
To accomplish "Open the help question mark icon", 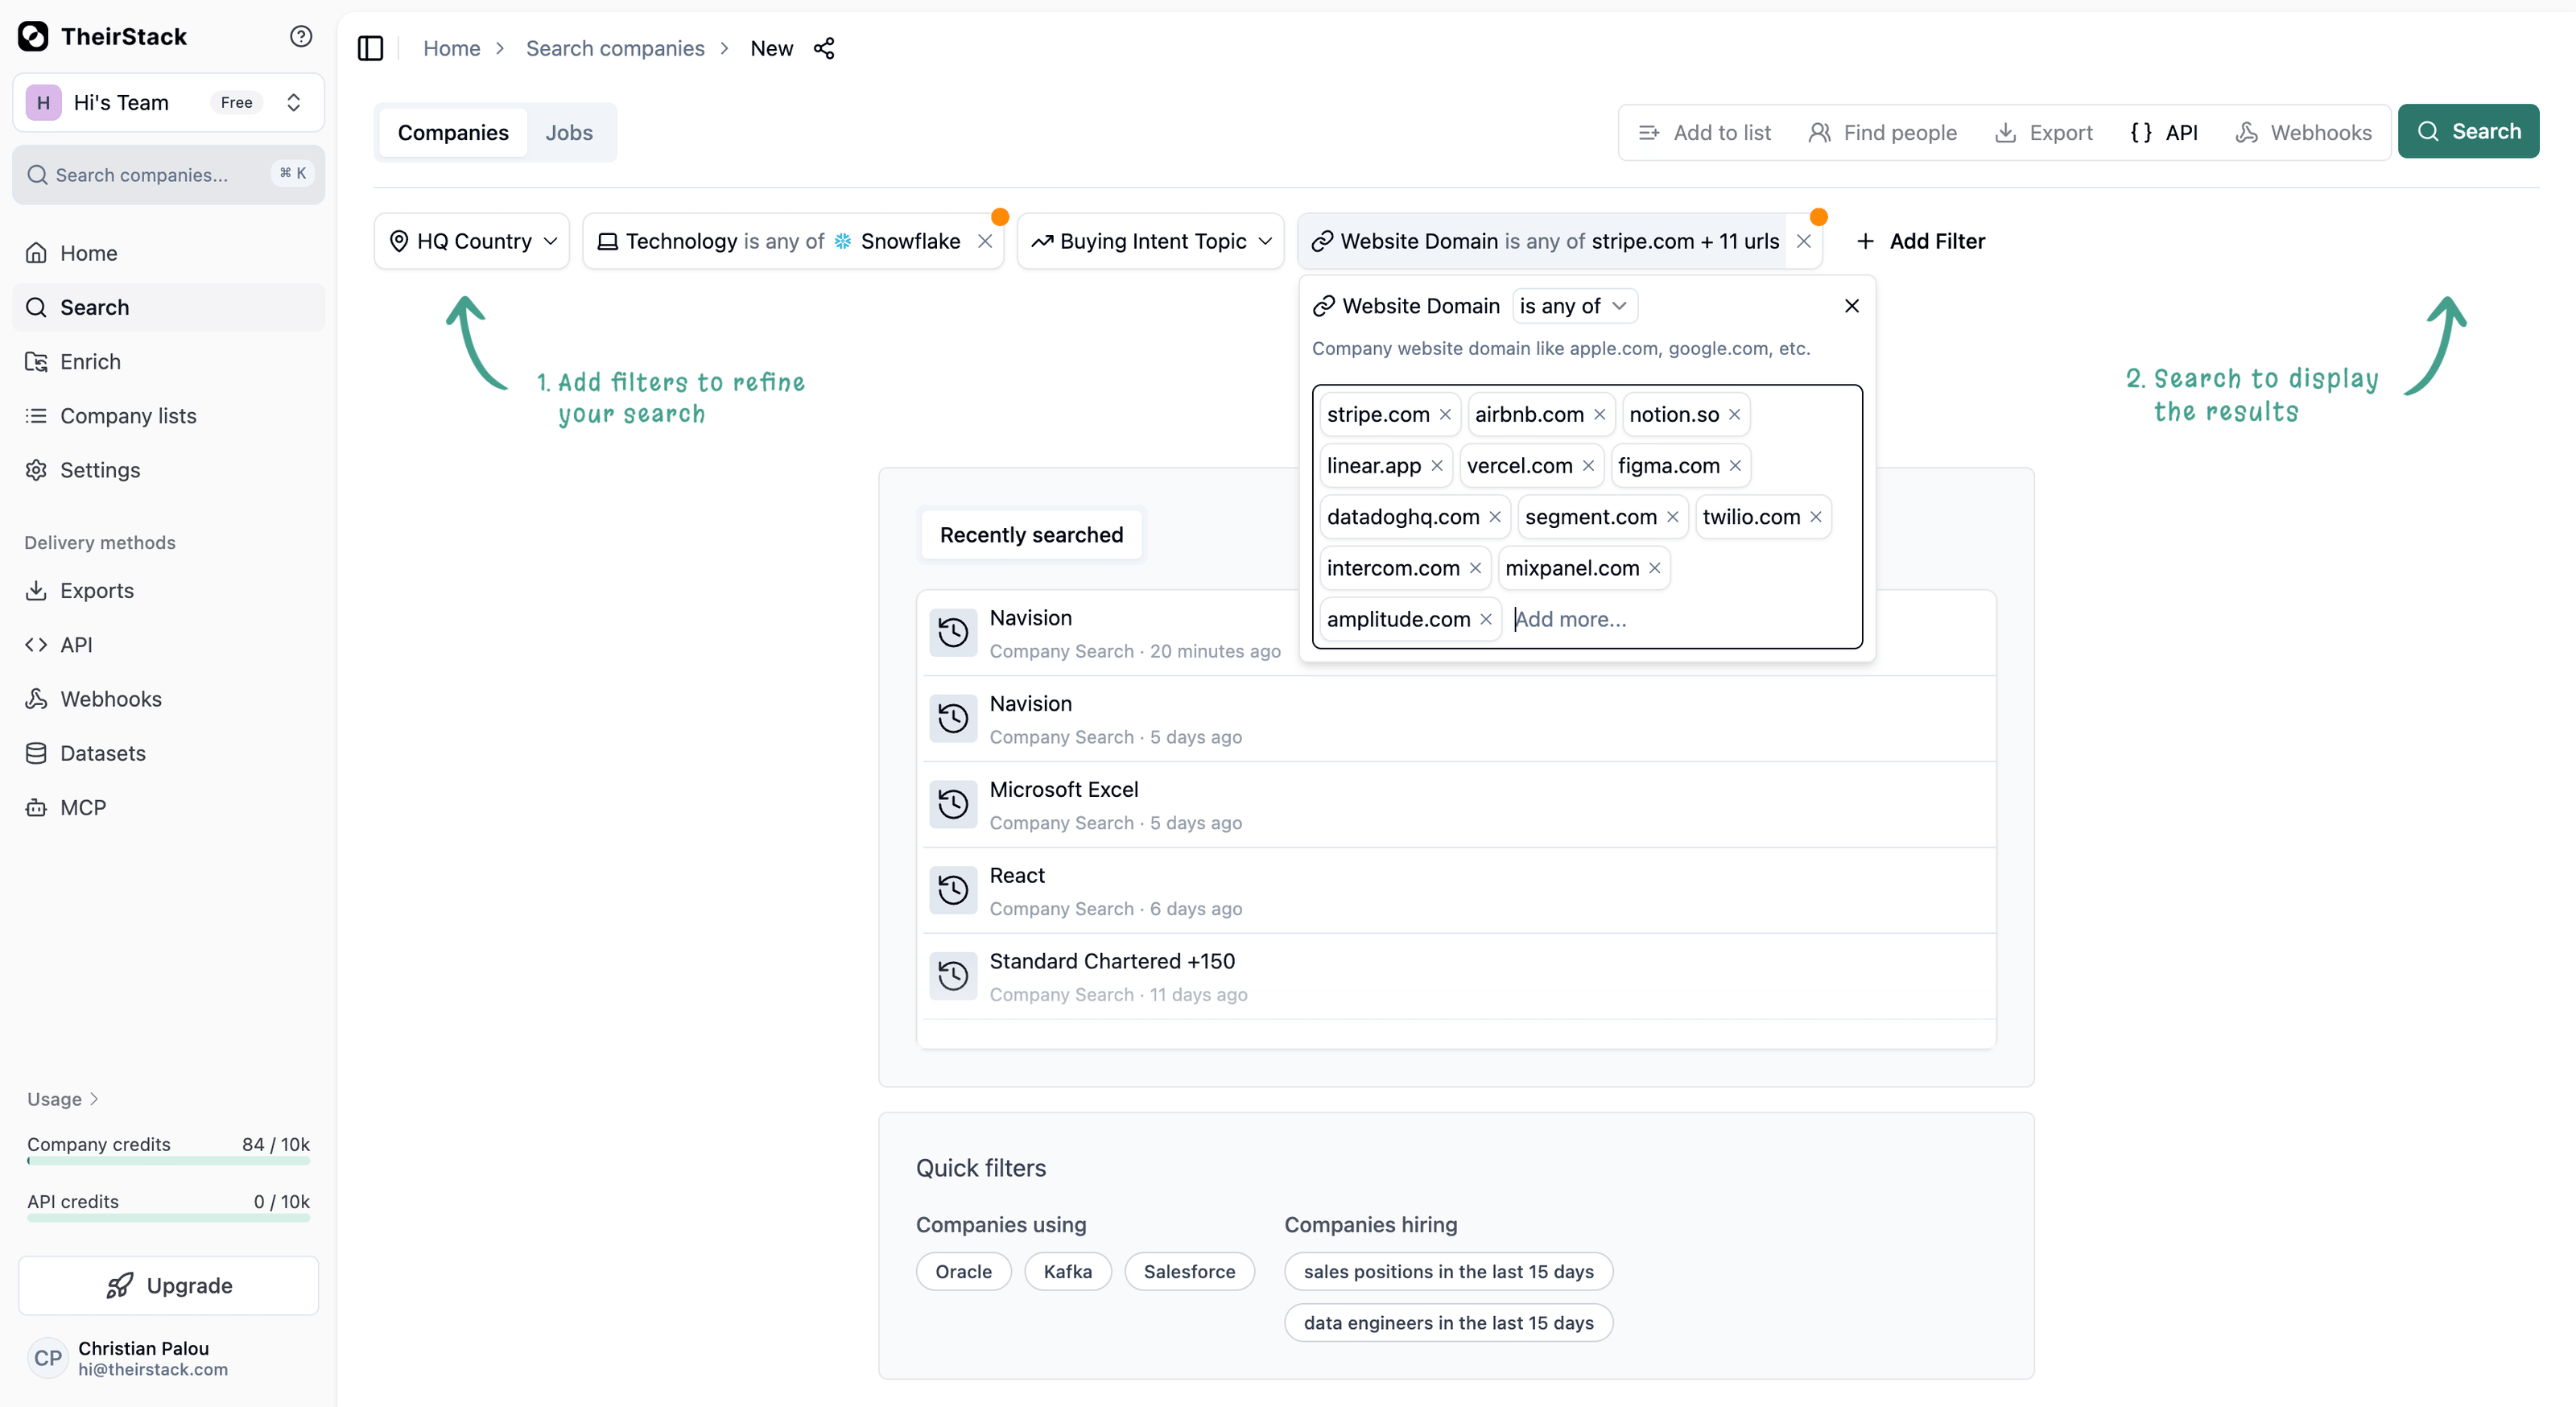I will pos(301,37).
